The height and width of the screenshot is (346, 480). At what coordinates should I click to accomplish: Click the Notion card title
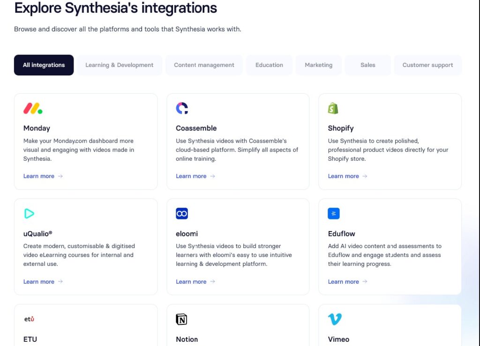coord(187,339)
